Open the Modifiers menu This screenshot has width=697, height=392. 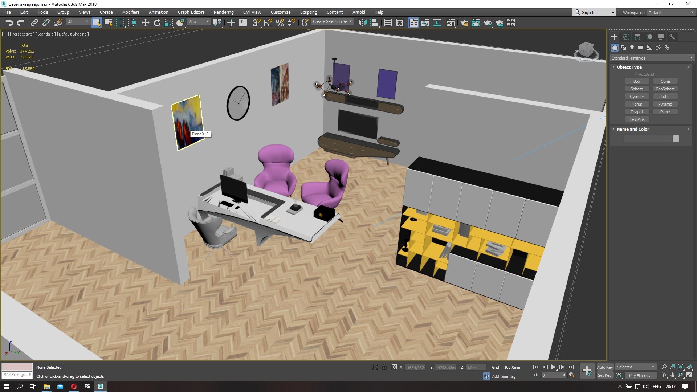click(x=131, y=12)
